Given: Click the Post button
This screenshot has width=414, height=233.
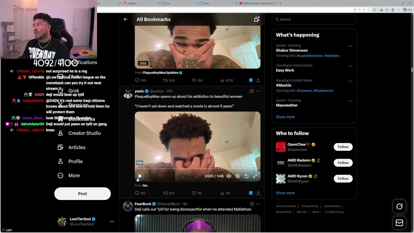Looking at the screenshot, I should point(82,194).
